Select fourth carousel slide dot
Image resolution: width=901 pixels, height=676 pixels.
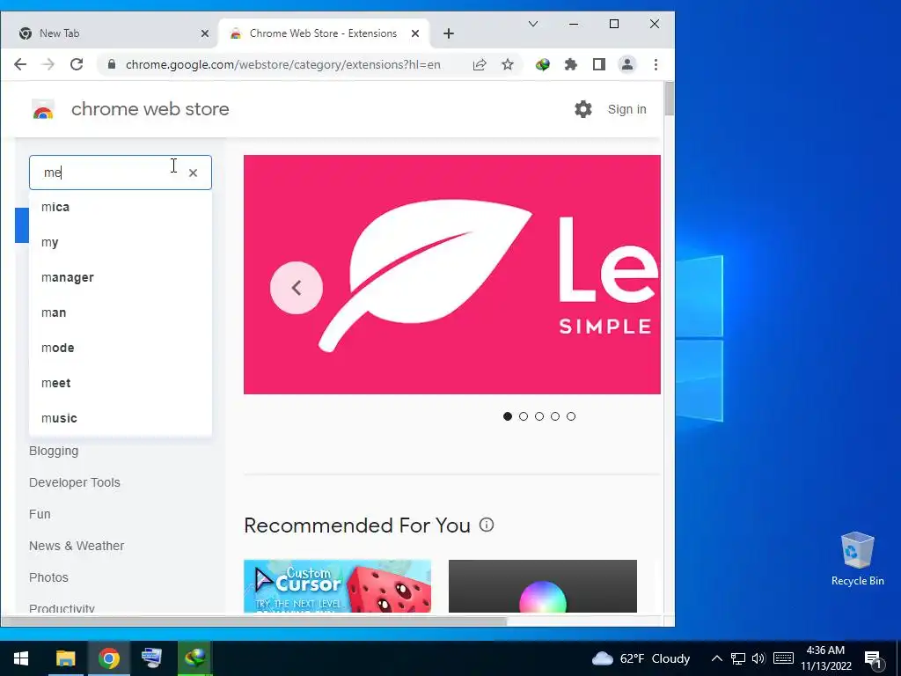click(x=555, y=416)
